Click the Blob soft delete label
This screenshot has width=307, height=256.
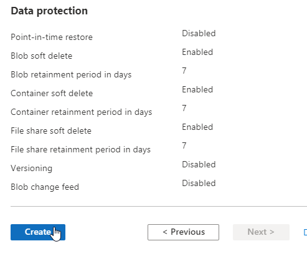coord(42,56)
